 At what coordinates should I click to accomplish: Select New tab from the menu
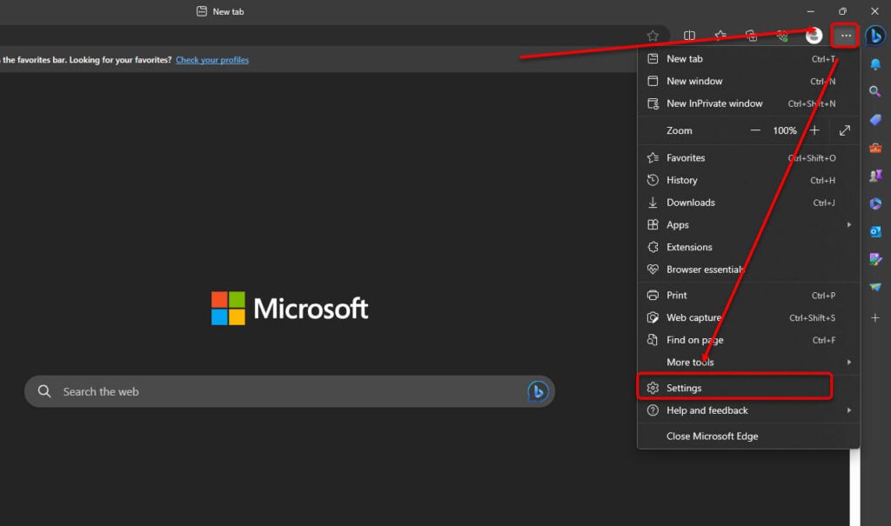[747, 58]
